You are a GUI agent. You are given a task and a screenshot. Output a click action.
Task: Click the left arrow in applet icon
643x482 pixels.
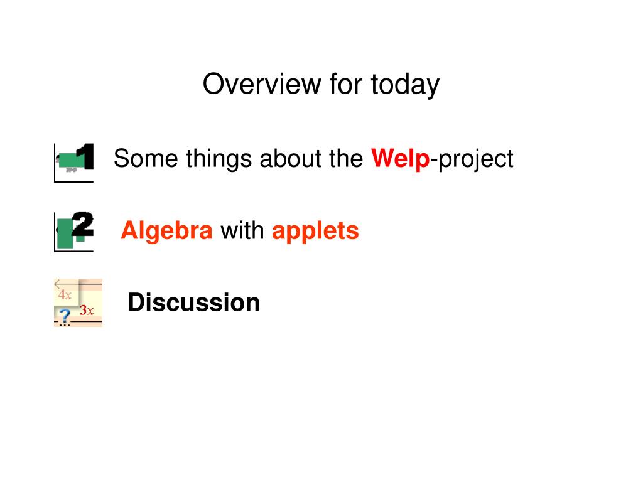pyautogui.click(x=58, y=284)
